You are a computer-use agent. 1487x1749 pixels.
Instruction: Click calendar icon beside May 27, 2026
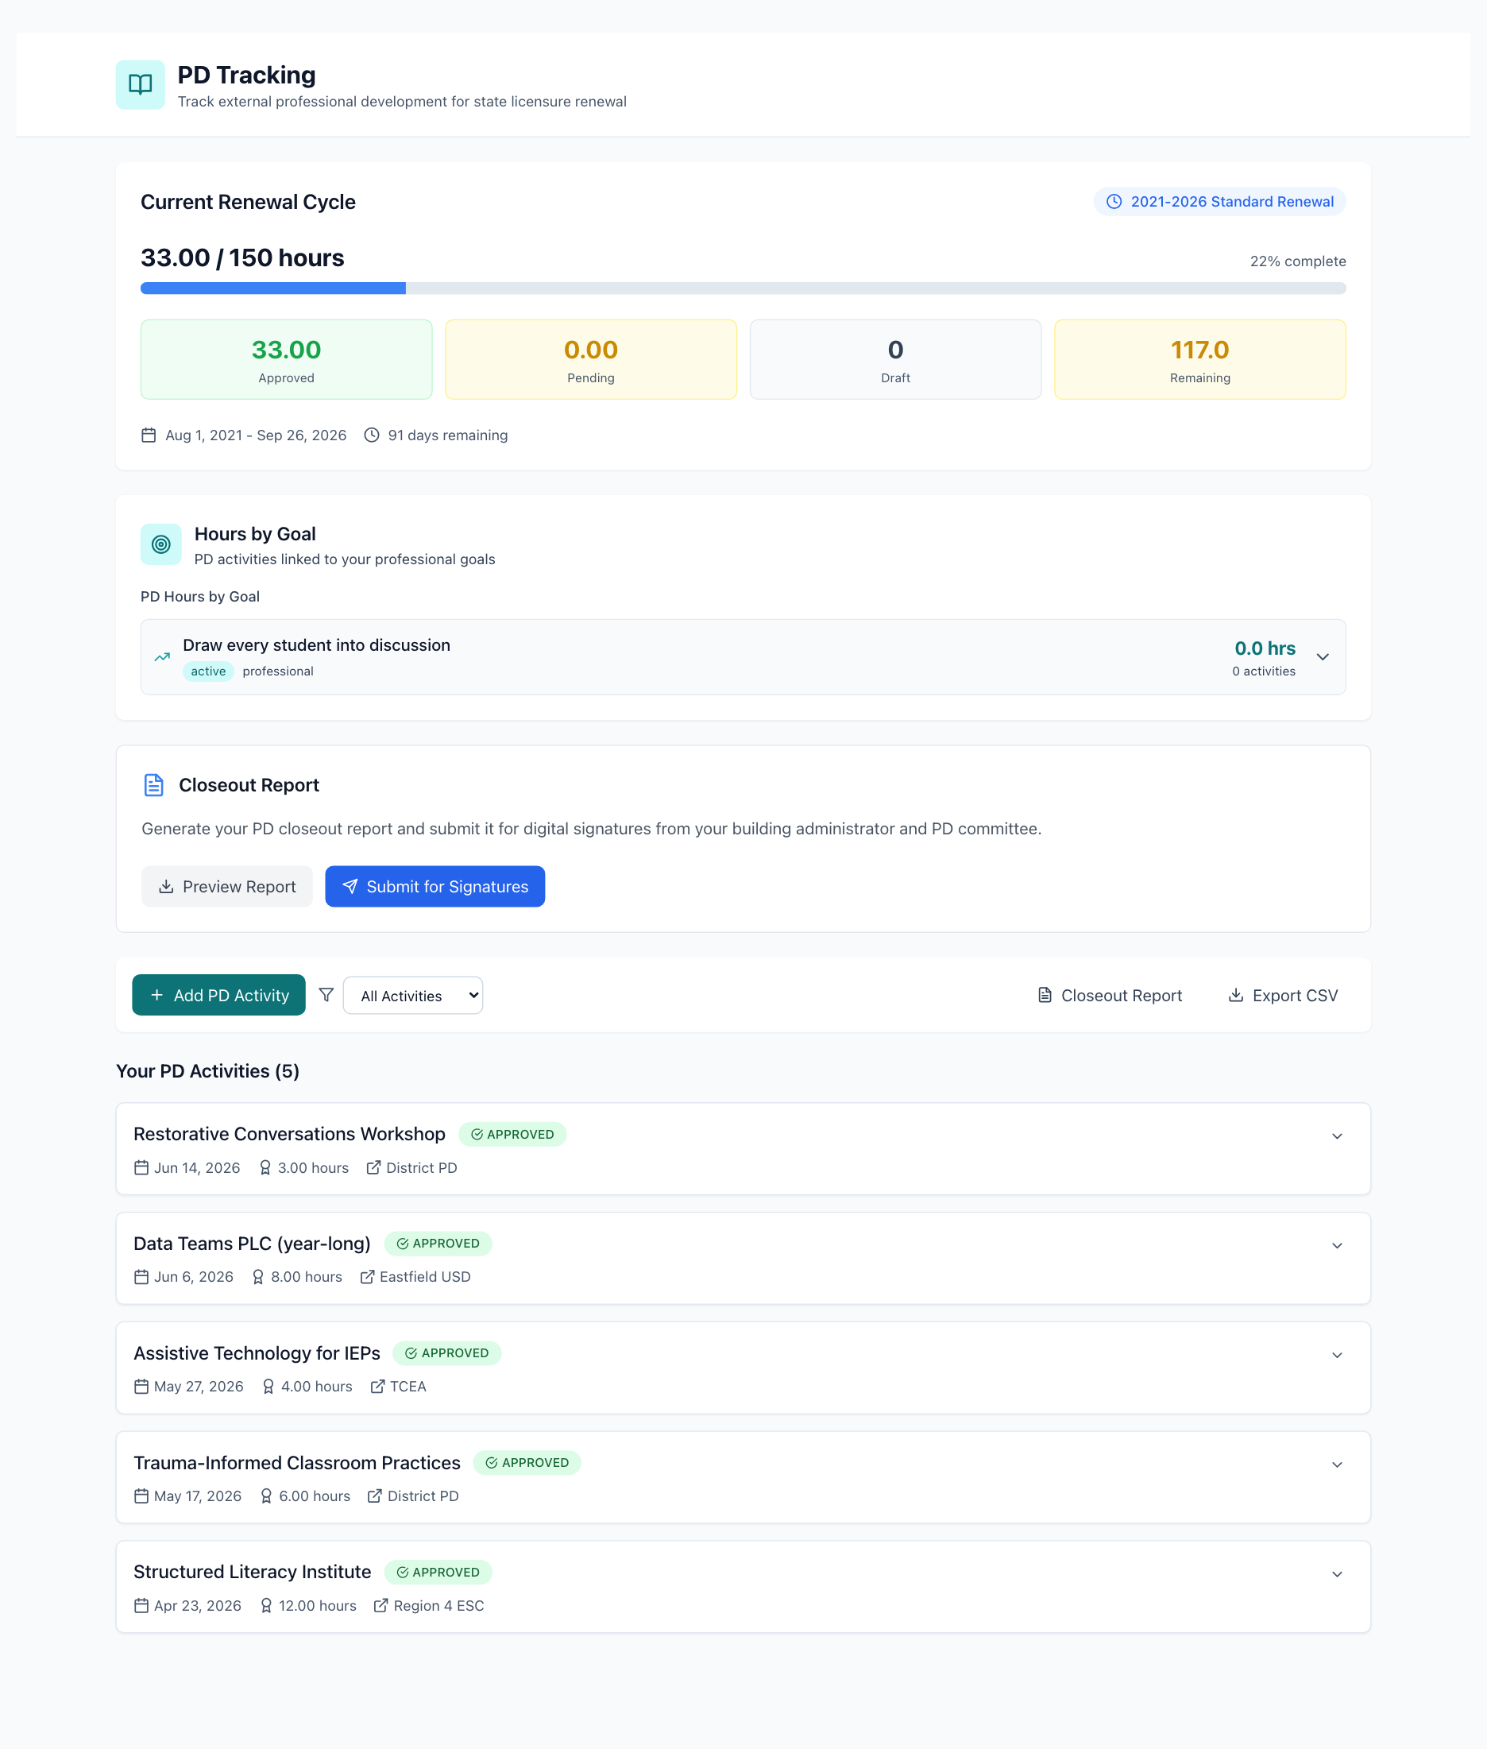tap(141, 1387)
